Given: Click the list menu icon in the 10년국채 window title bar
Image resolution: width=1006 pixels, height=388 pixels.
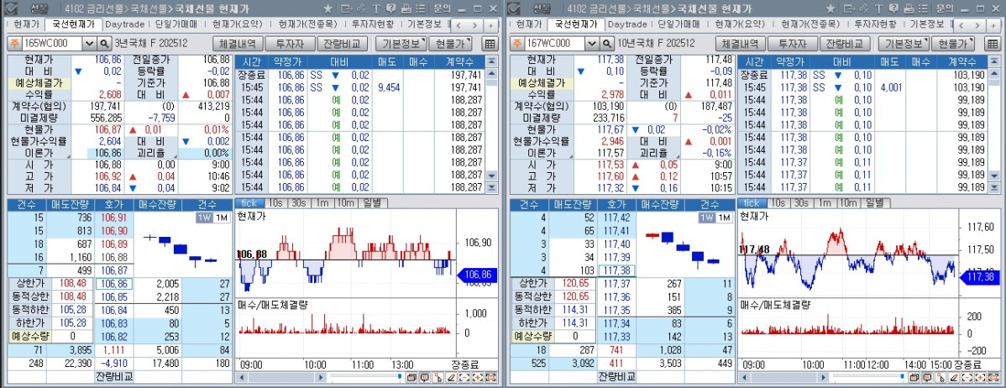Looking at the screenshot, I should 923,9.
